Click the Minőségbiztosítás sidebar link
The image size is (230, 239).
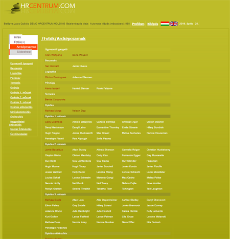click(x=20, y=112)
